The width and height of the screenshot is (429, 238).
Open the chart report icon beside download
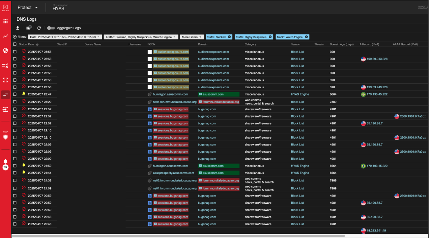pos(28,28)
